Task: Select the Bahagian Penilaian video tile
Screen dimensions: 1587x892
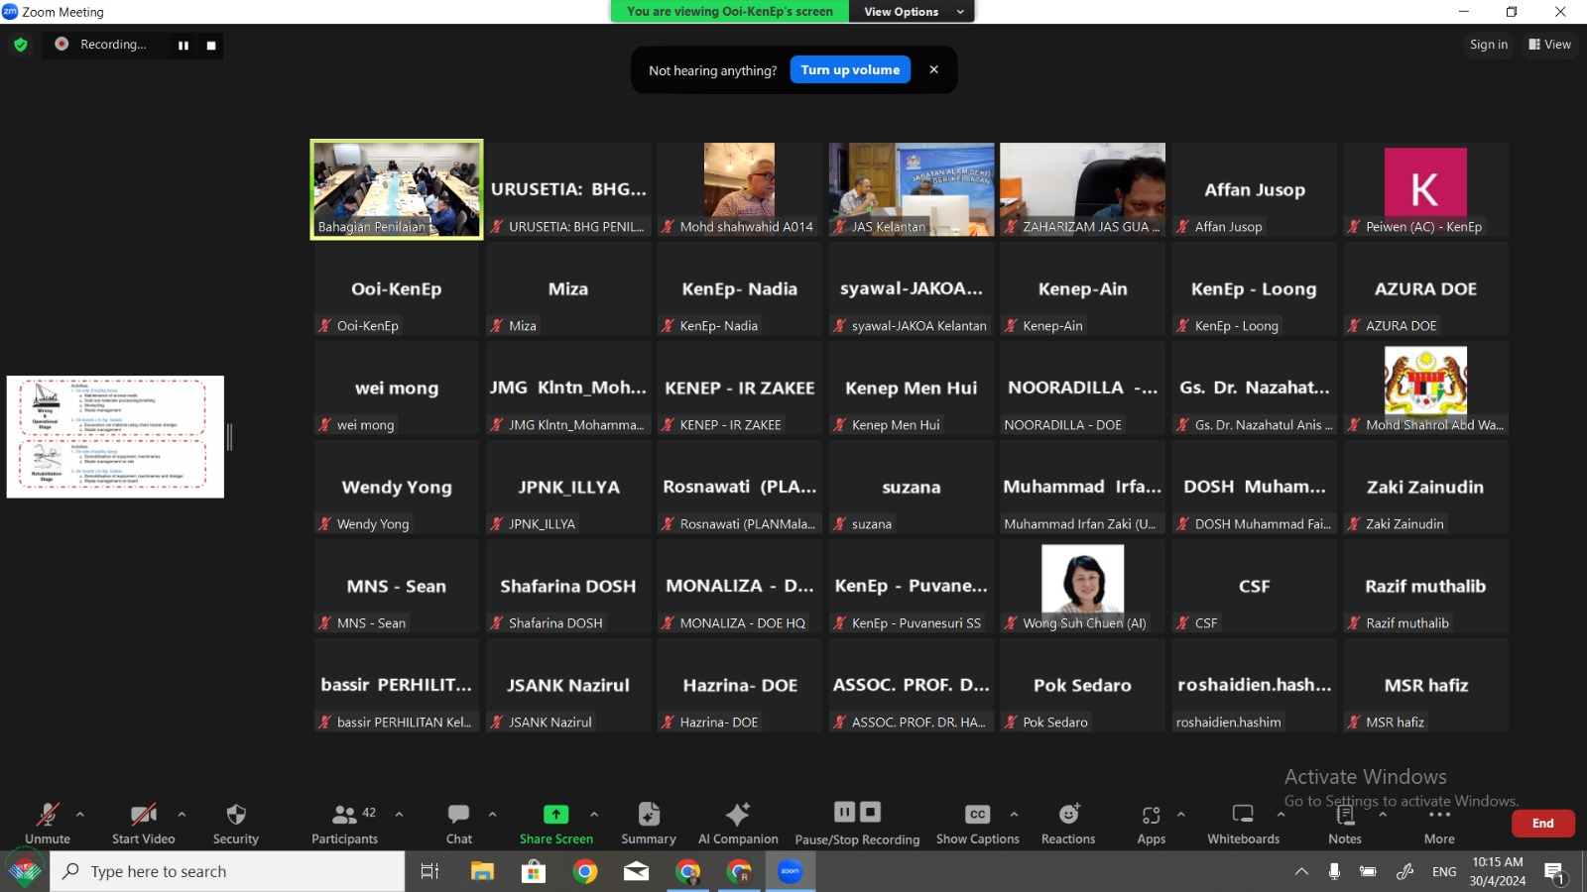Action: pos(397,189)
